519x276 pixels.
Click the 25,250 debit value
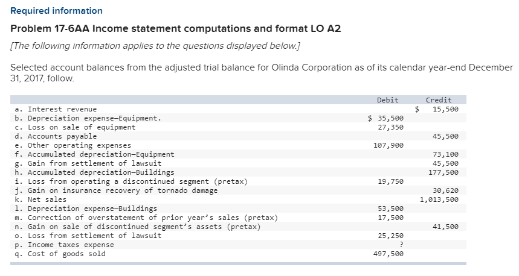pos(391,236)
